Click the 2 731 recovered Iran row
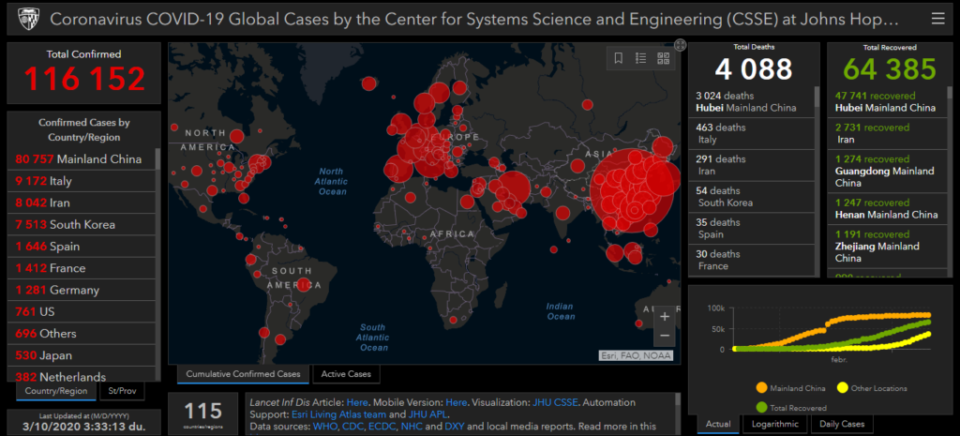The height and width of the screenshot is (436, 960). 887,133
